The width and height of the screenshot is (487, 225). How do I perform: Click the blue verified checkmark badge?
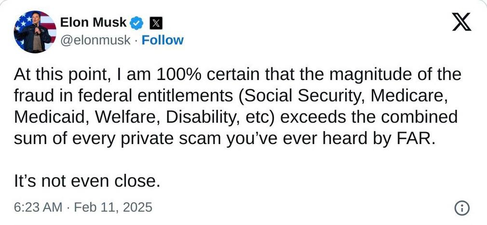click(x=137, y=22)
